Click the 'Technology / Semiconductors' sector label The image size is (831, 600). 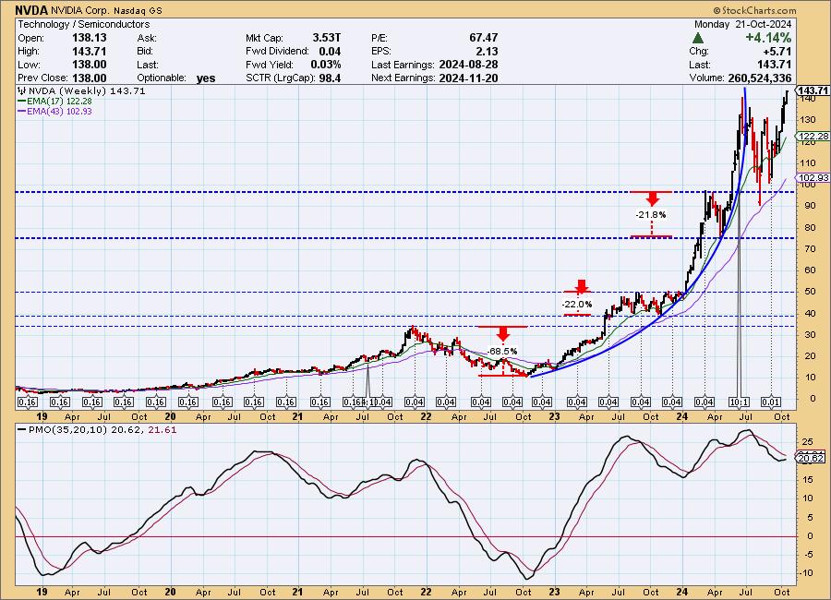[84, 24]
